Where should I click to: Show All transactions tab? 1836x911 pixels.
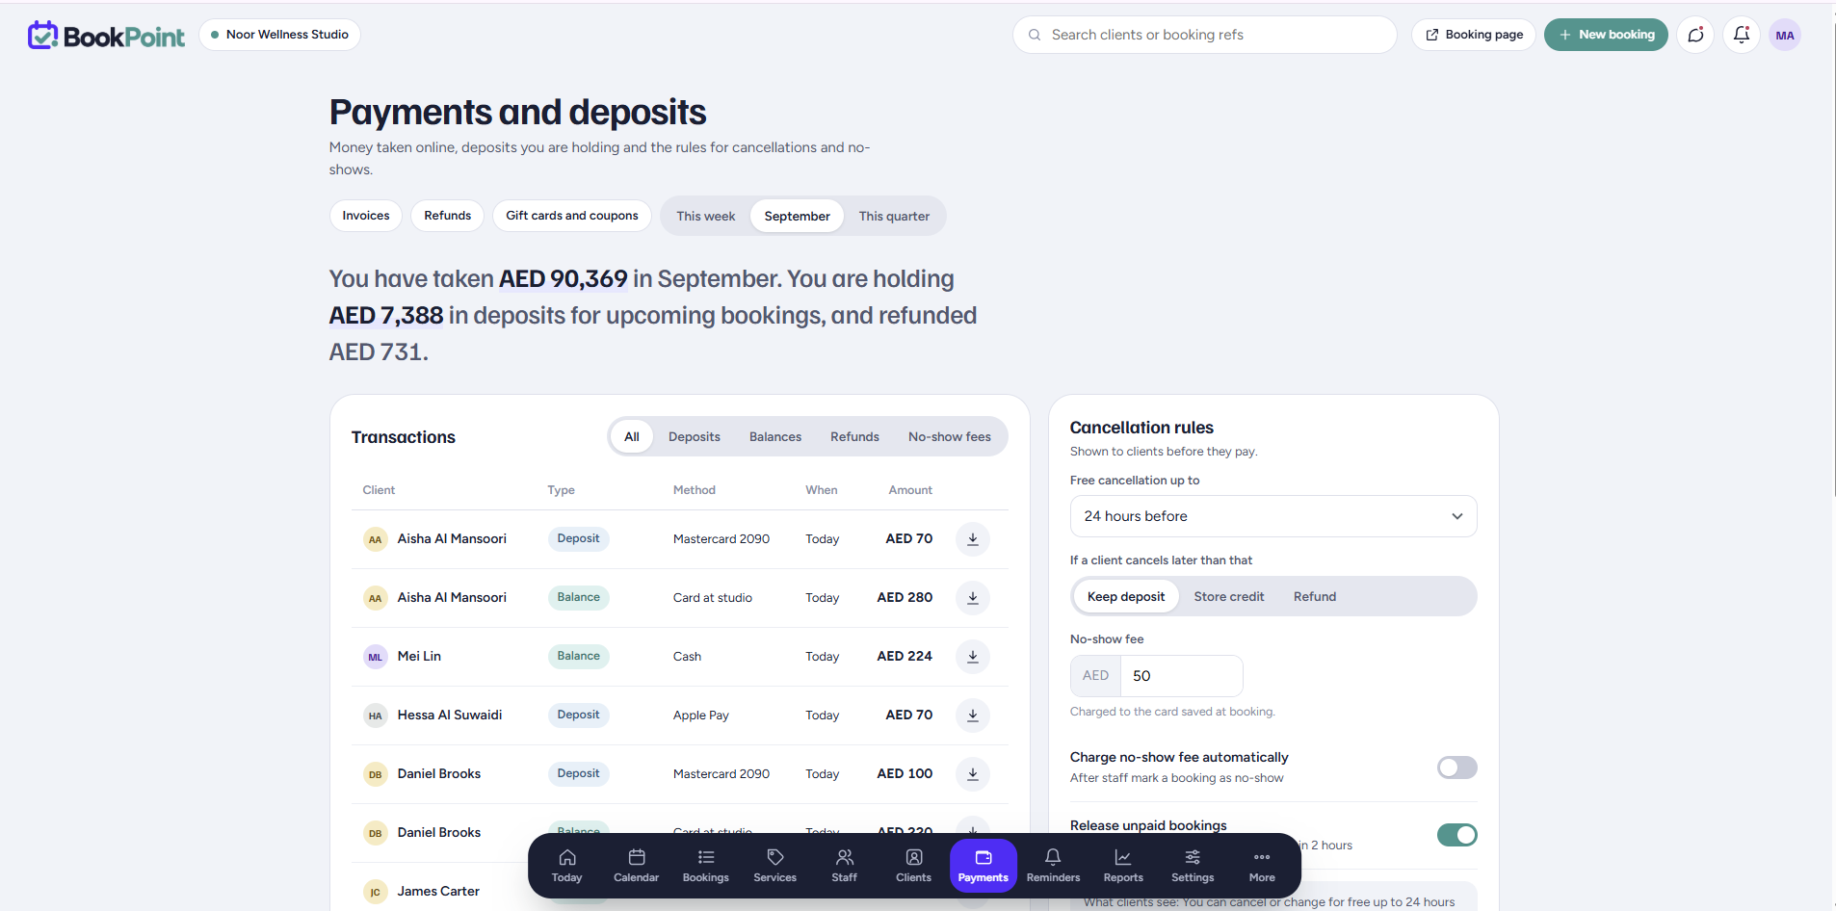click(632, 437)
